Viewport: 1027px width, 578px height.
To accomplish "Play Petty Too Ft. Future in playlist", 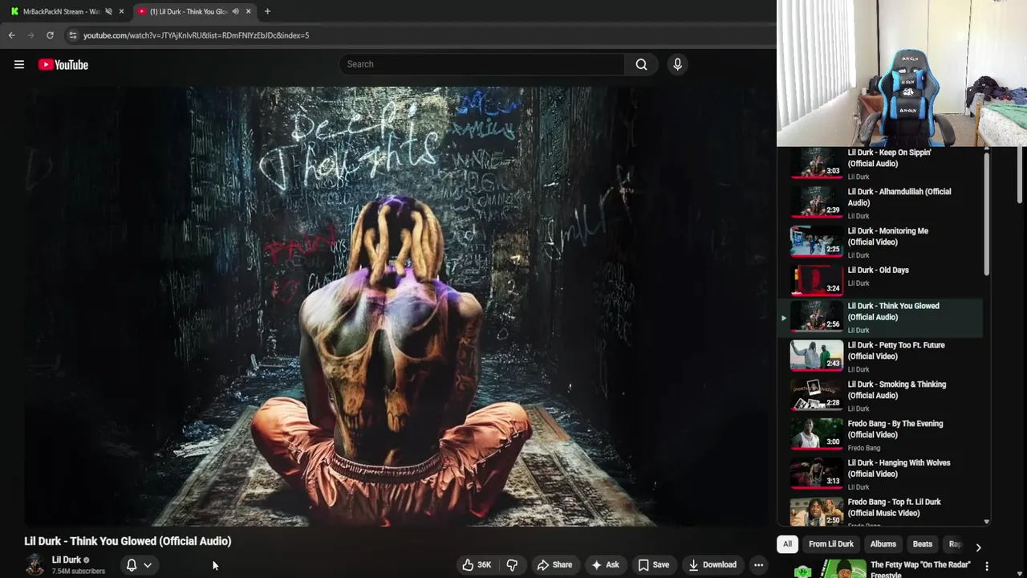I will tap(881, 356).
